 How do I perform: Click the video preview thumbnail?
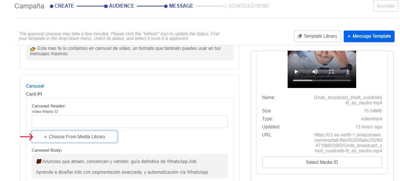[322, 69]
